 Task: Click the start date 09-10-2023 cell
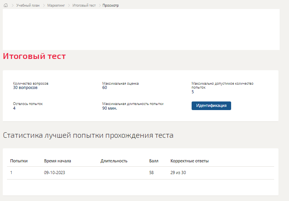point(55,173)
